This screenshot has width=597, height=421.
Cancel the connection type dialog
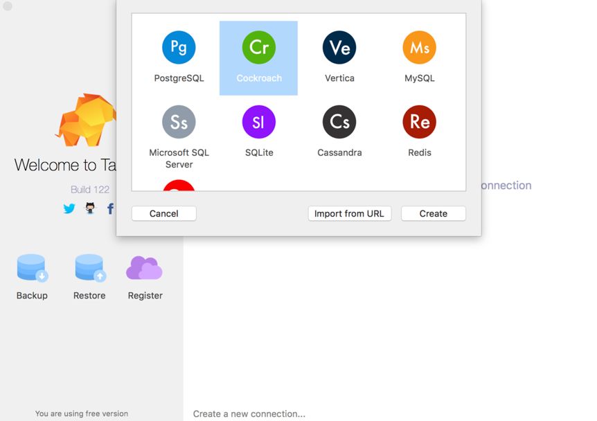pos(163,213)
